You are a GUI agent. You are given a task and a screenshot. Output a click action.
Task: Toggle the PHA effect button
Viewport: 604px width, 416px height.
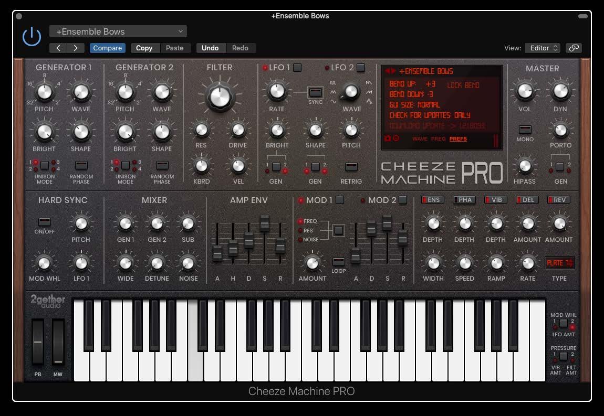[x=464, y=200]
